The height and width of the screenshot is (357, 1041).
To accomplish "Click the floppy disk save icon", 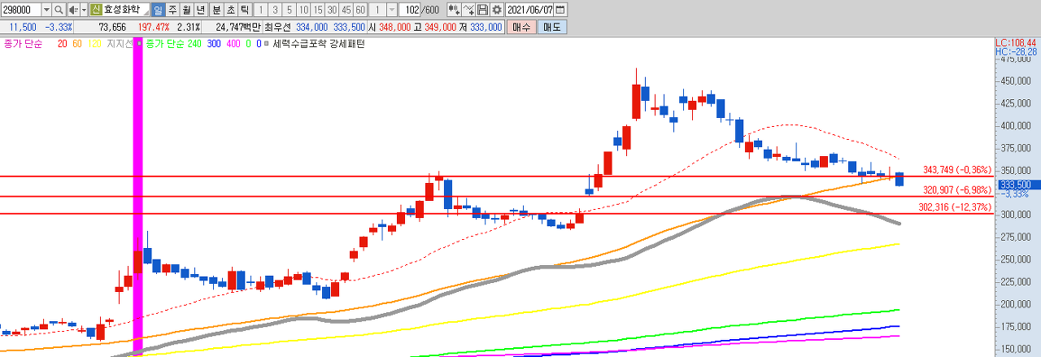I will point(482,10).
